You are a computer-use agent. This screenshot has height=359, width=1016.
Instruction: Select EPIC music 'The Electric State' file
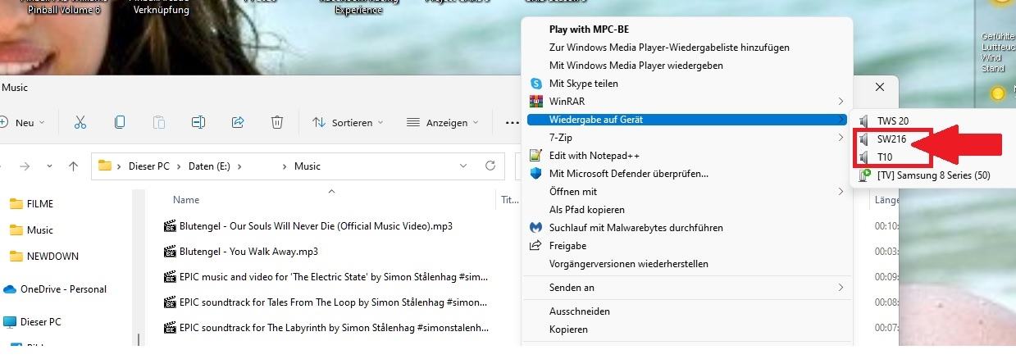tap(335, 278)
